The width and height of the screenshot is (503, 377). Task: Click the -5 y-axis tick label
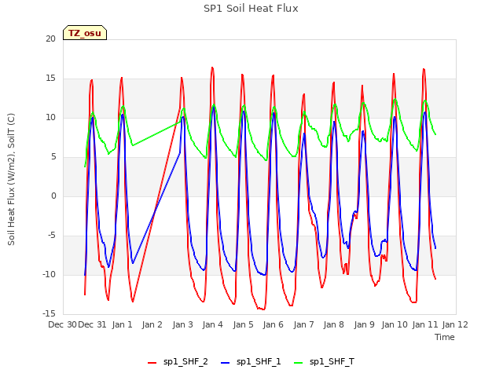51,236
